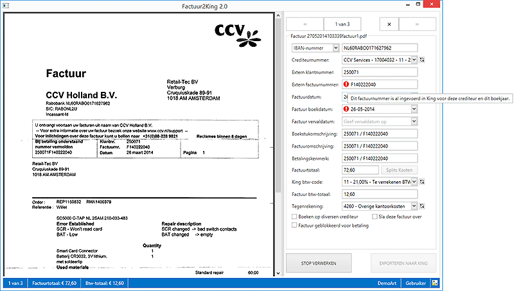Viewport: 514px width, 291px height.
Task: Click 'CCV Holland B.V.' in the preview
Action: pyautogui.click(x=82, y=95)
